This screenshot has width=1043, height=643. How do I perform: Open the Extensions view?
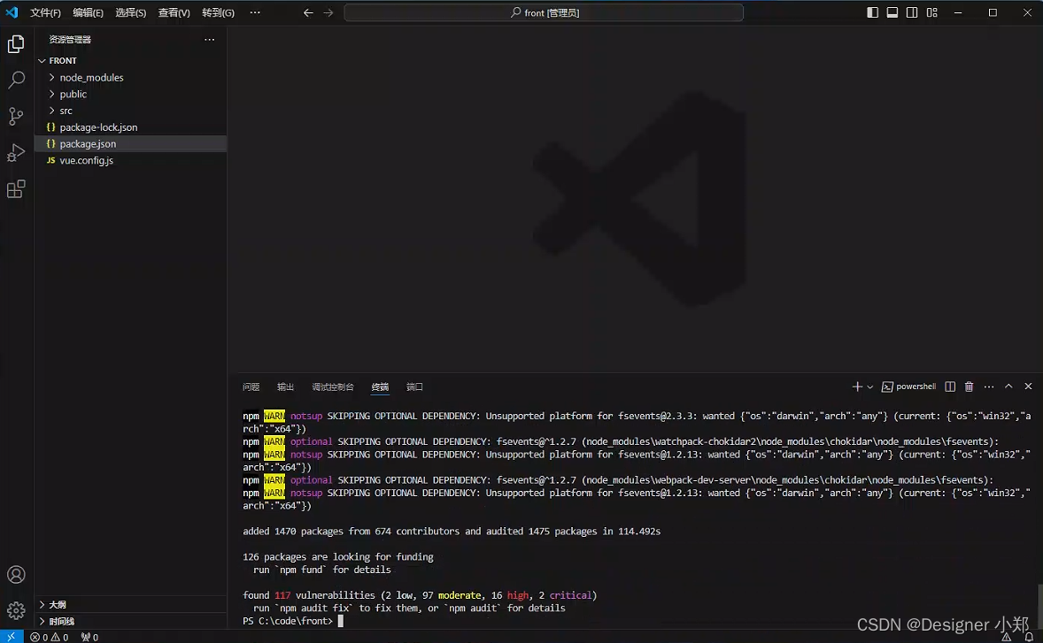point(16,189)
